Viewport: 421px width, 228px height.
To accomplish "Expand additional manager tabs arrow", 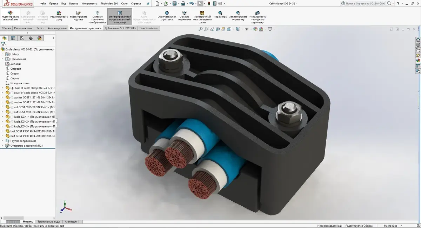I will pyautogui.click(x=53, y=38).
